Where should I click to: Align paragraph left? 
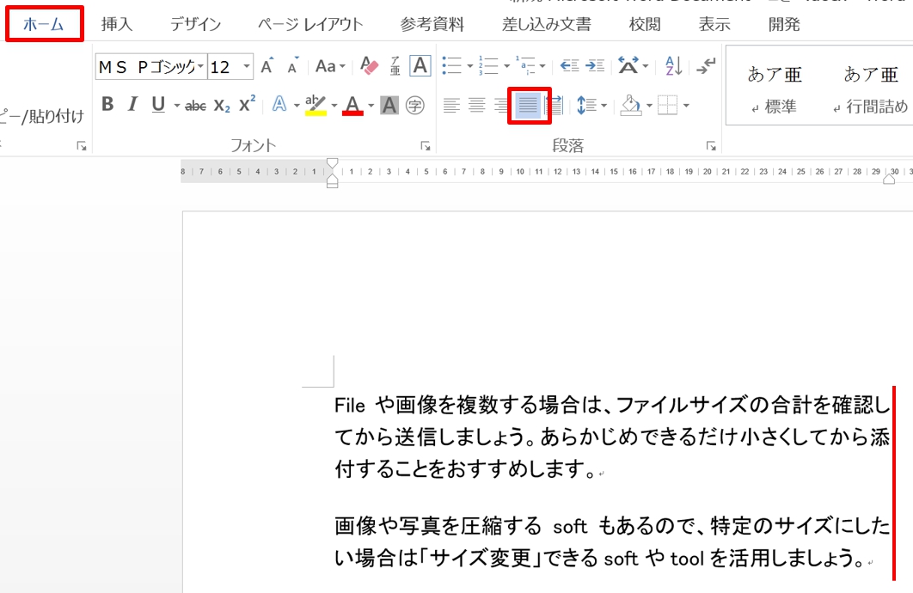pyautogui.click(x=451, y=106)
